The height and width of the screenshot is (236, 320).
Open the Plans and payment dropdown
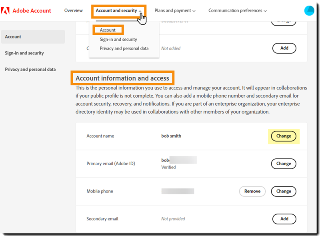(175, 10)
